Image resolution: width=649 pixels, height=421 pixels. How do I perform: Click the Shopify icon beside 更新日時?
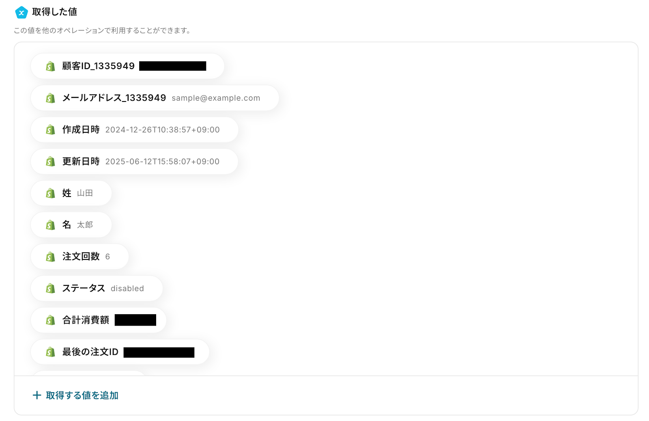point(50,161)
